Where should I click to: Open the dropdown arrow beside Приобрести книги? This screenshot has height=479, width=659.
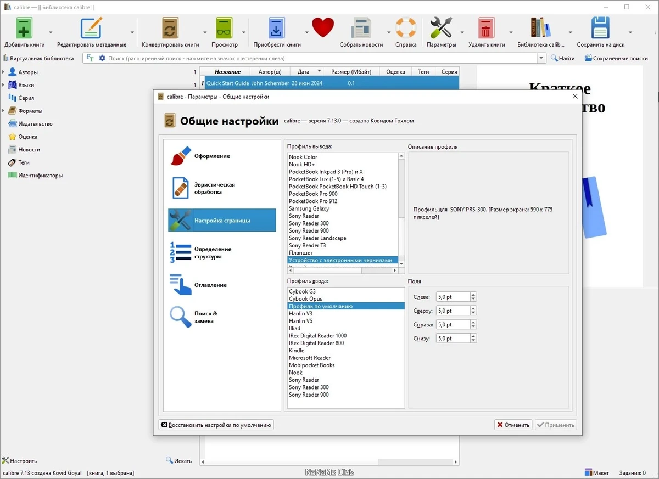point(306,32)
